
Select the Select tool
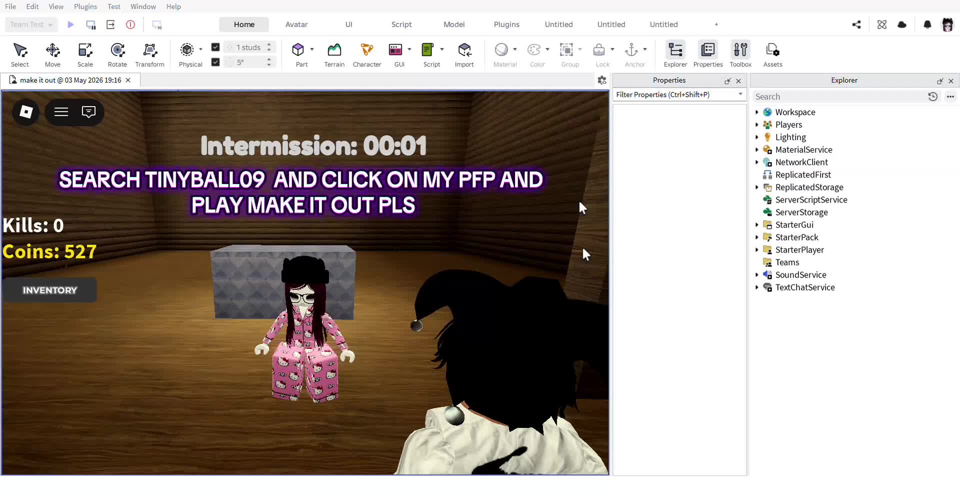click(20, 54)
